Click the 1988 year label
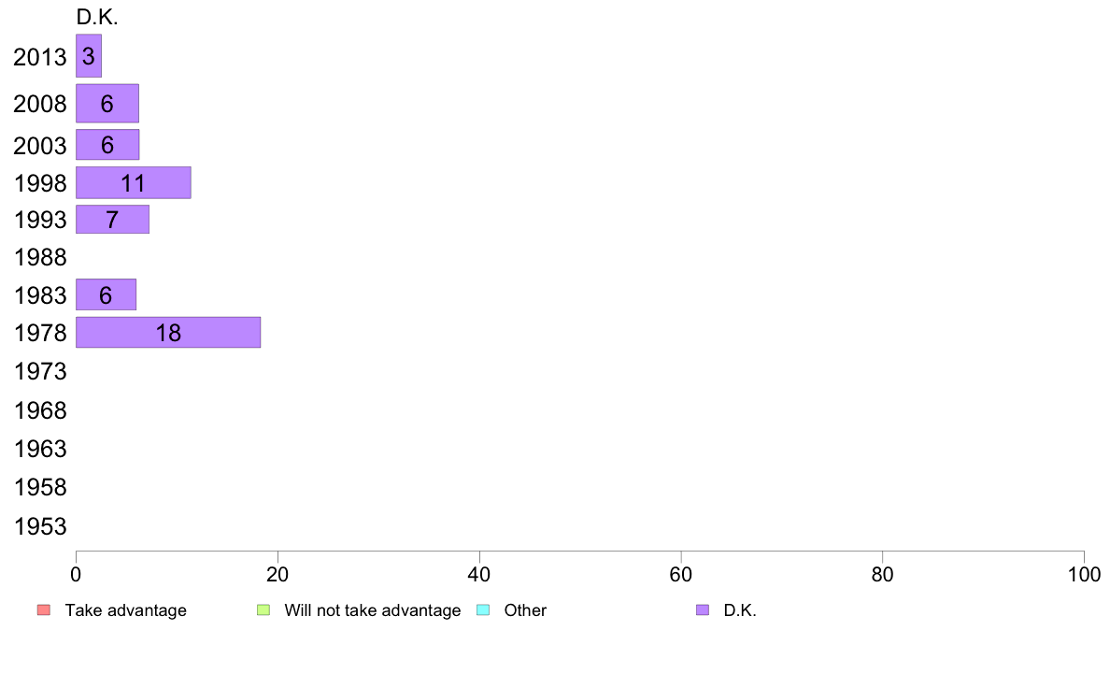The height and width of the screenshot is (688, 1110). pos(40,258)
